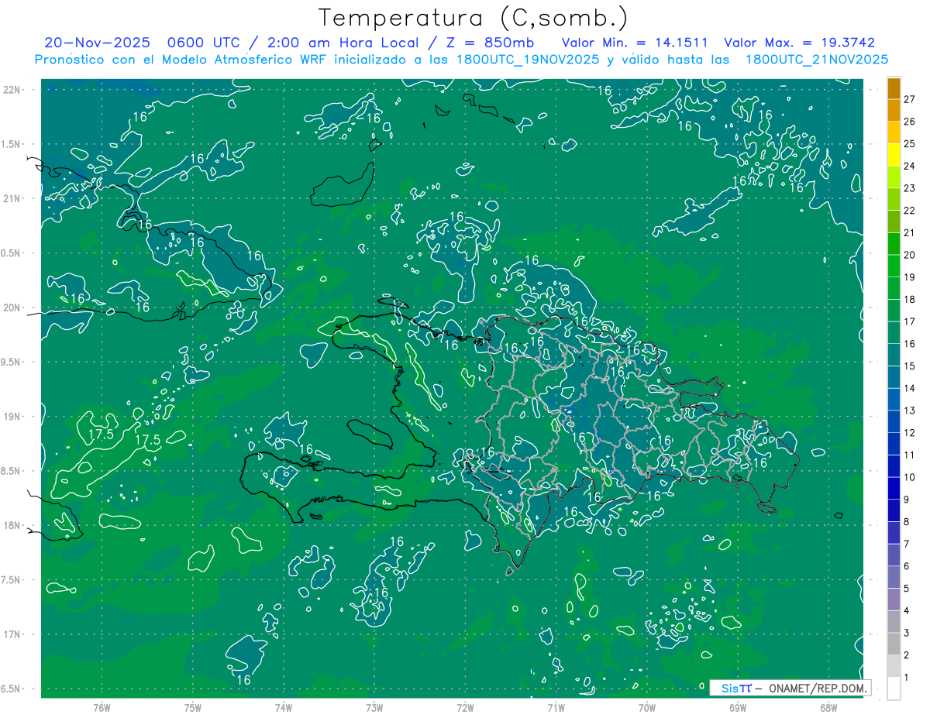Click the "69W" longitude label
Screen dimensions: 930x718
(738, 708)
